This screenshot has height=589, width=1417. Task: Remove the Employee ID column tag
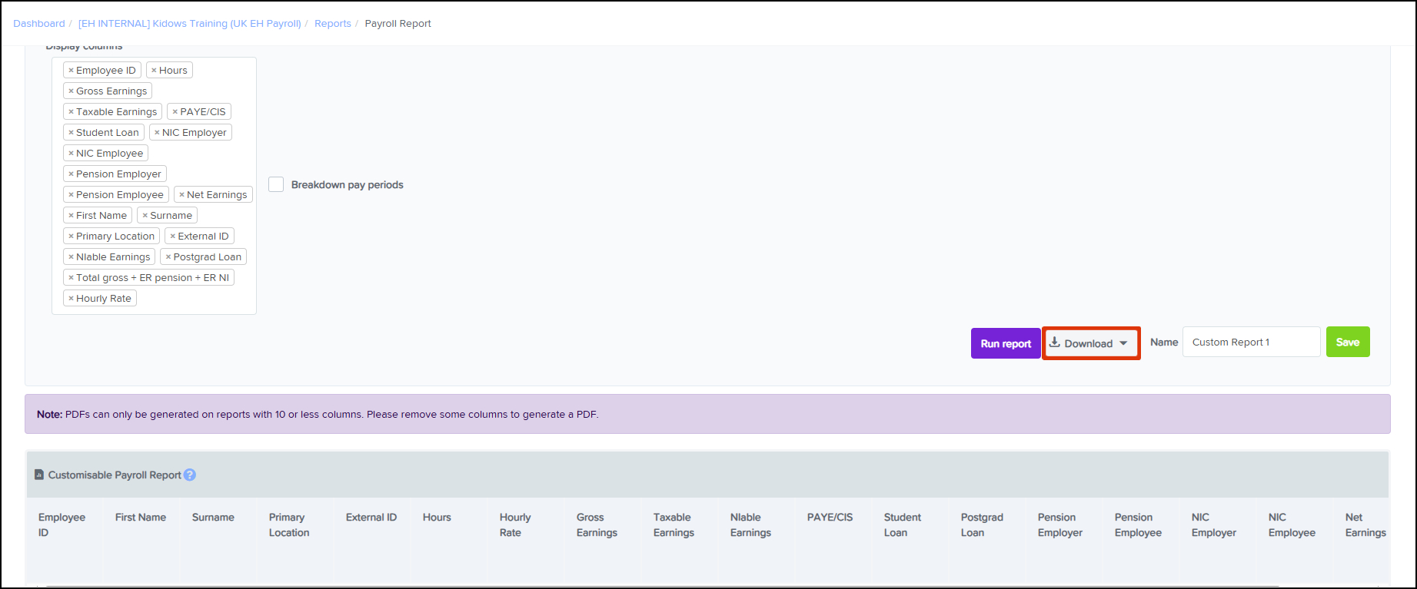click(71, 71)
